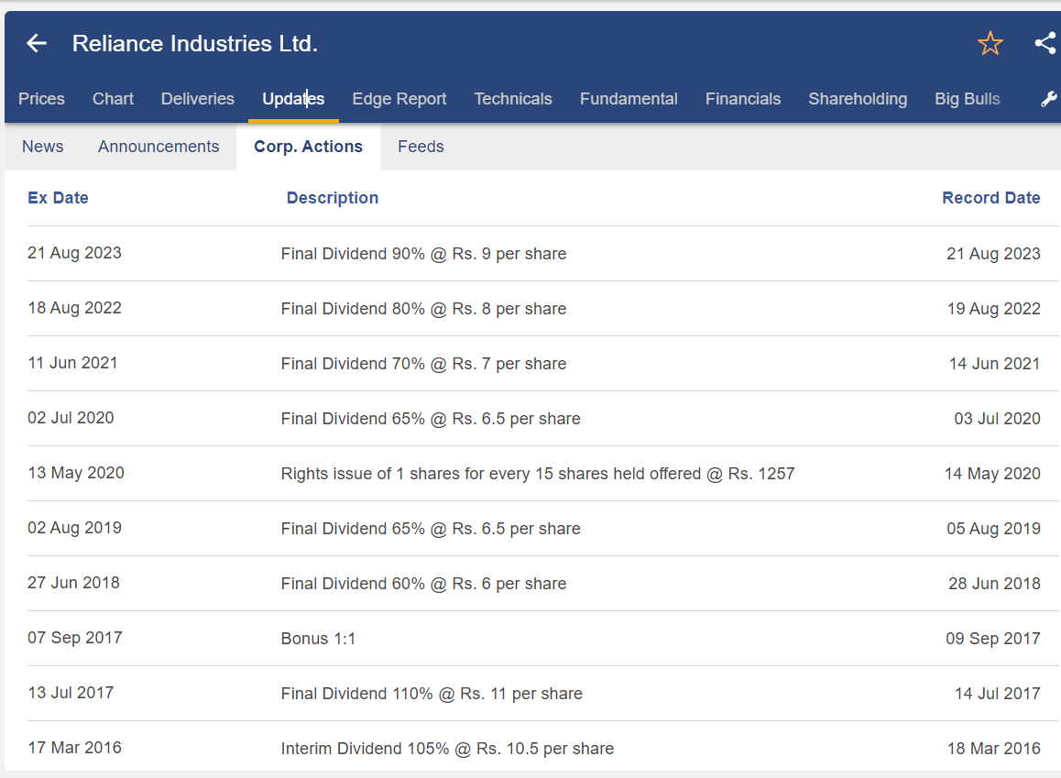Open the Financials tab
The image size is (1061, 778).
coord(743,99)
